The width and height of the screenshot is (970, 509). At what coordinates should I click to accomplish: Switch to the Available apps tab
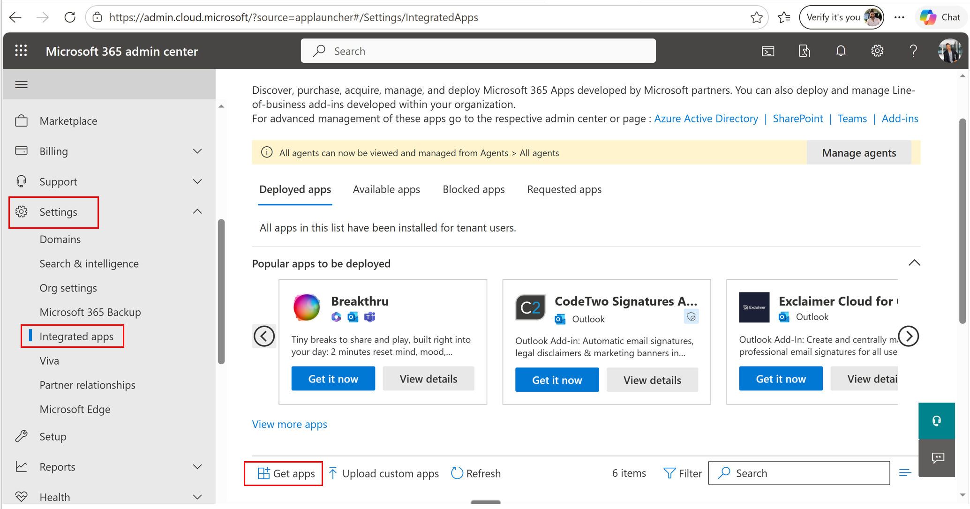pos(386,189)
